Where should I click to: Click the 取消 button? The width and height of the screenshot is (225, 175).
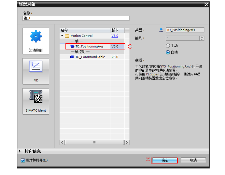coord(193,160)
